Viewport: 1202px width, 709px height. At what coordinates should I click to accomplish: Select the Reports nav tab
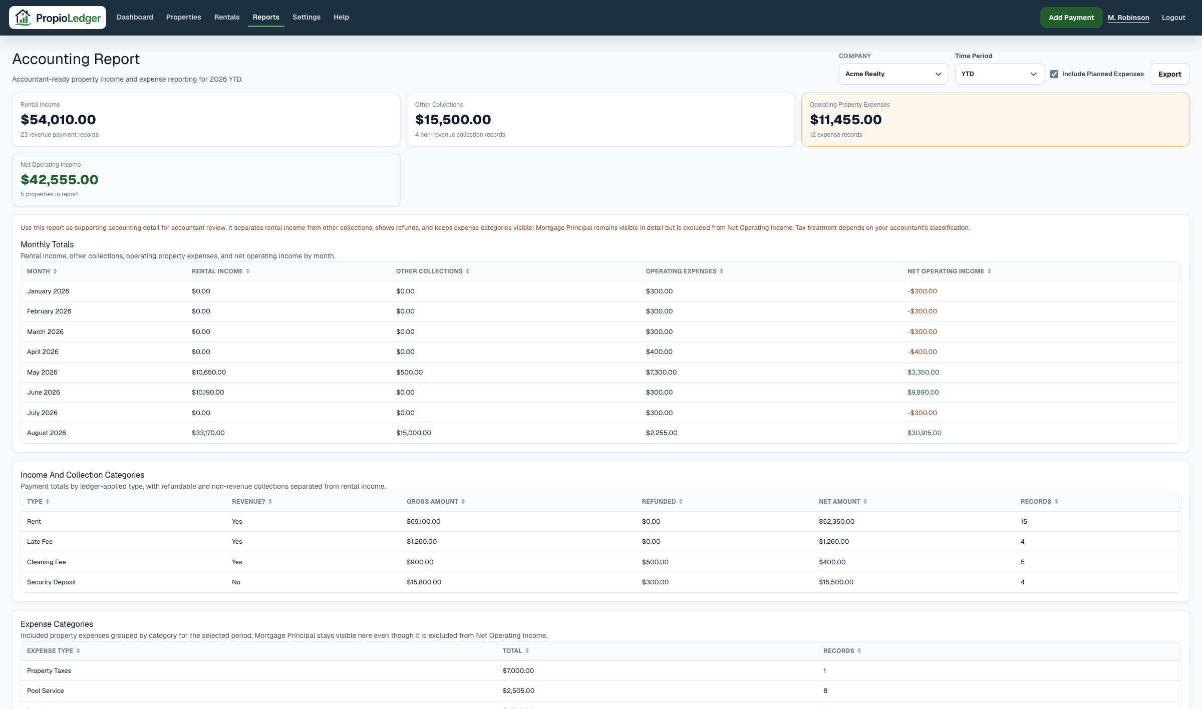tap(266, 17)
